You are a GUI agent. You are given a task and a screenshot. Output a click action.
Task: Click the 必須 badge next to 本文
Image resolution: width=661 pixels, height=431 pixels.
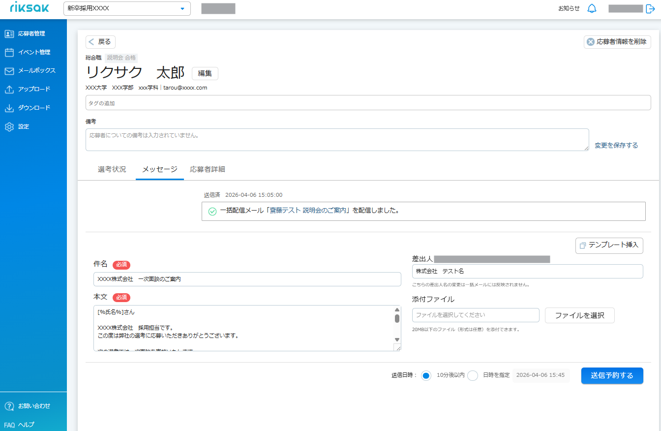[121, 297]
